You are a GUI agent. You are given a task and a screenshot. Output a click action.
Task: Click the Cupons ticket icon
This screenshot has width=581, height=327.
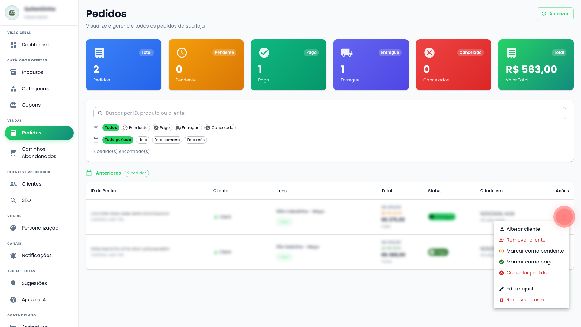13,105
